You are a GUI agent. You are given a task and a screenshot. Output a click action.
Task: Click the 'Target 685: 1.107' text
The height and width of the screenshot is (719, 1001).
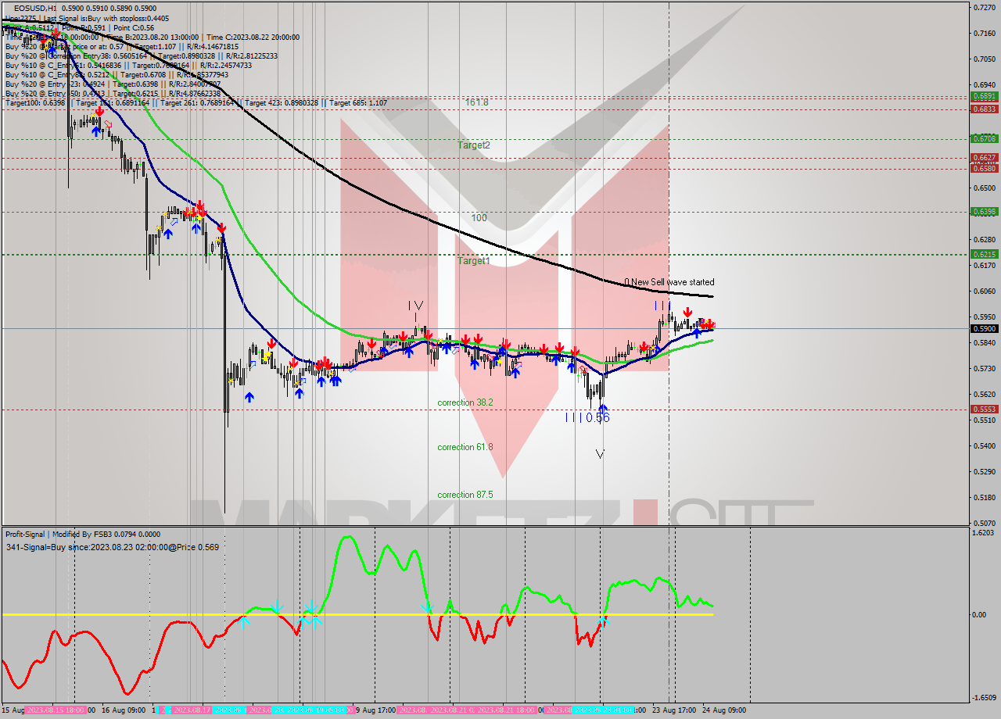coord(358,103)
